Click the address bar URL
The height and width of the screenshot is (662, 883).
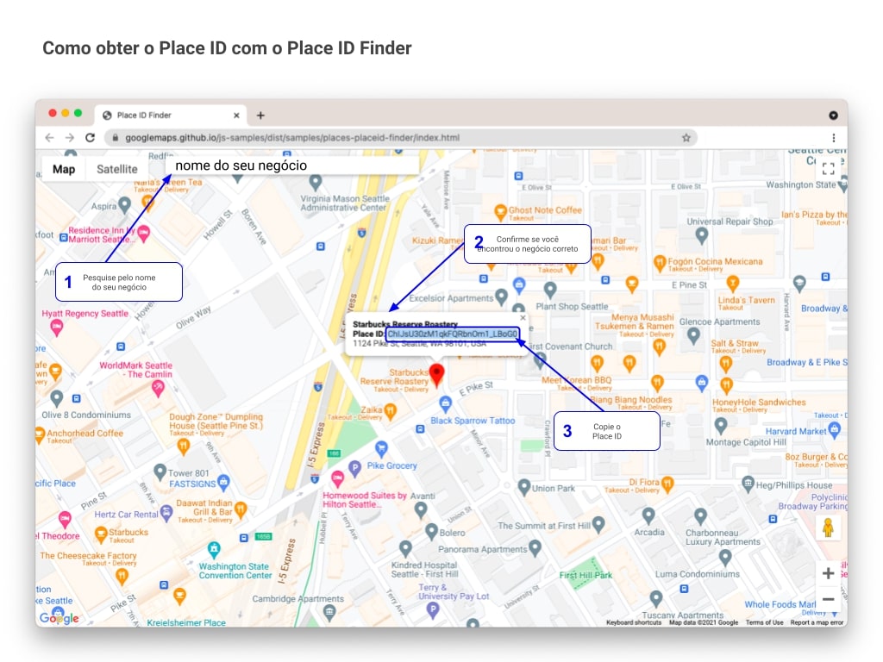pos(292,137)
